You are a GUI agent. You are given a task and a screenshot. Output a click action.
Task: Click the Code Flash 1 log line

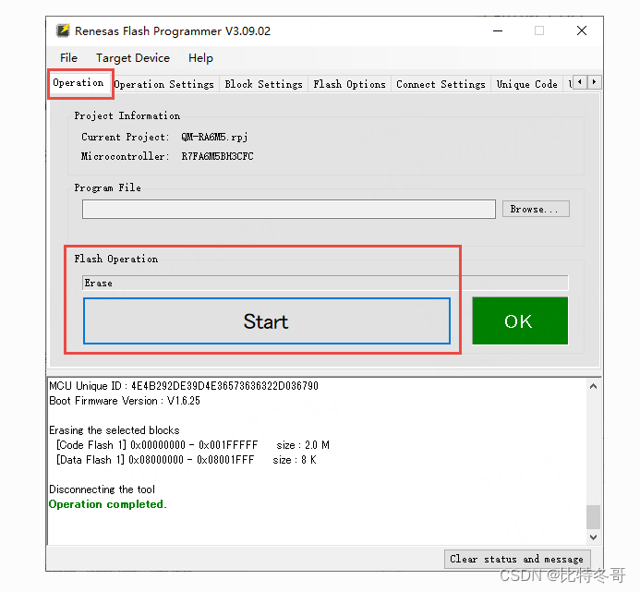193,445
